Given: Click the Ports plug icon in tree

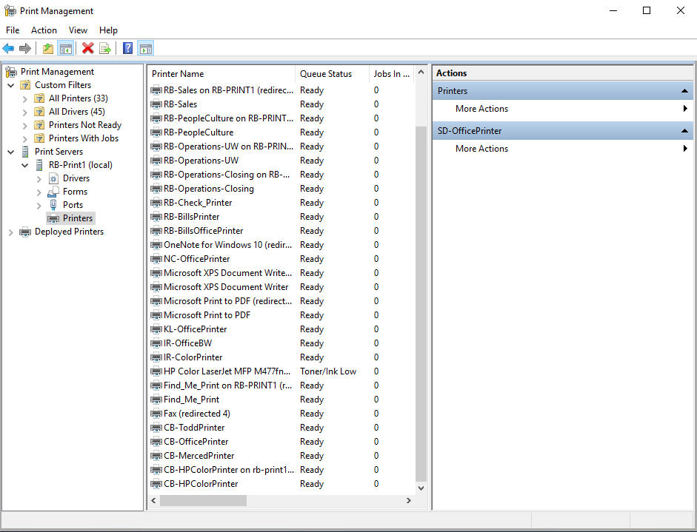Looking at the screenshot, I should pyautogui.click(x=53, y=205).
